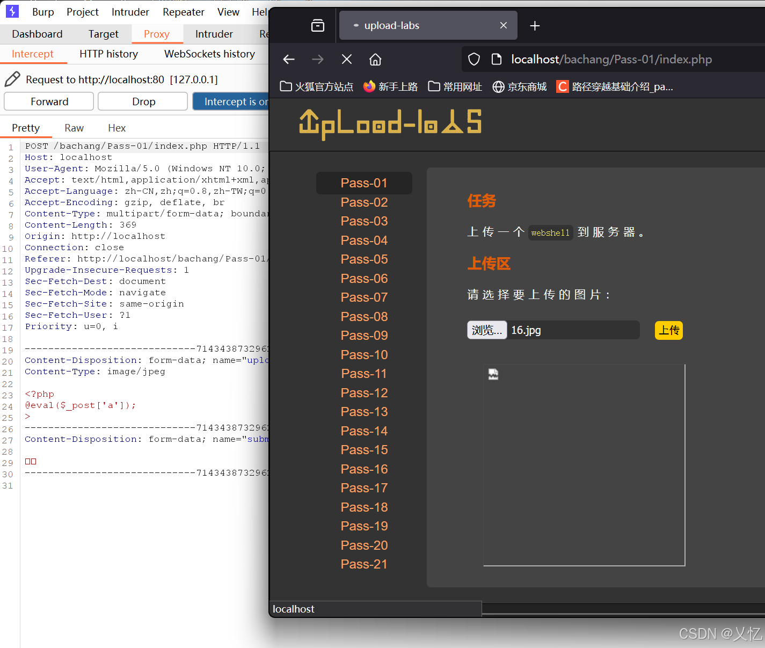
Task: Open Pass-21 lab
Action: click(364, 564)
